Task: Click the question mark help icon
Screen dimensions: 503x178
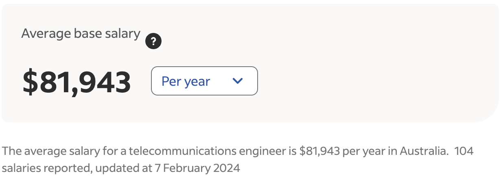Action: tap(153, 41)
